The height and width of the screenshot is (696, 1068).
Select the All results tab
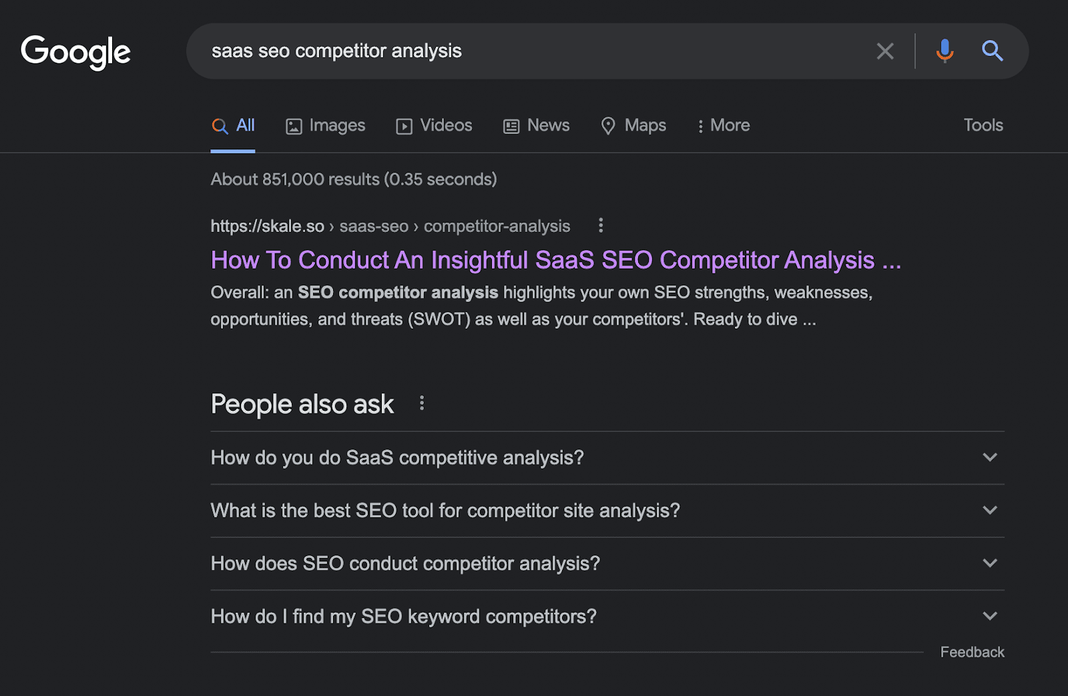233,125
